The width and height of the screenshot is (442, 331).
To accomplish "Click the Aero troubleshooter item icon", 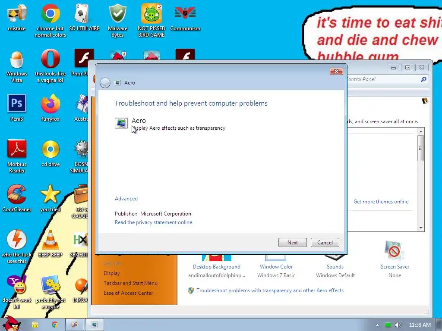I will 121,123.
